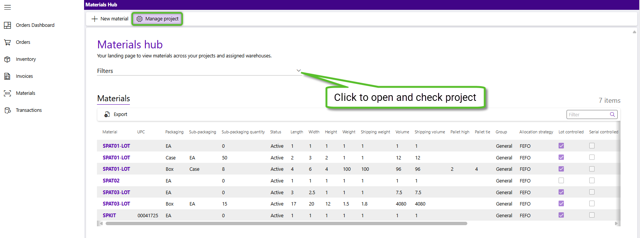Viewport: 640px width, 238px height.
Task: Uncheck Lot controlled for SPKIT row
Action: 561,215
